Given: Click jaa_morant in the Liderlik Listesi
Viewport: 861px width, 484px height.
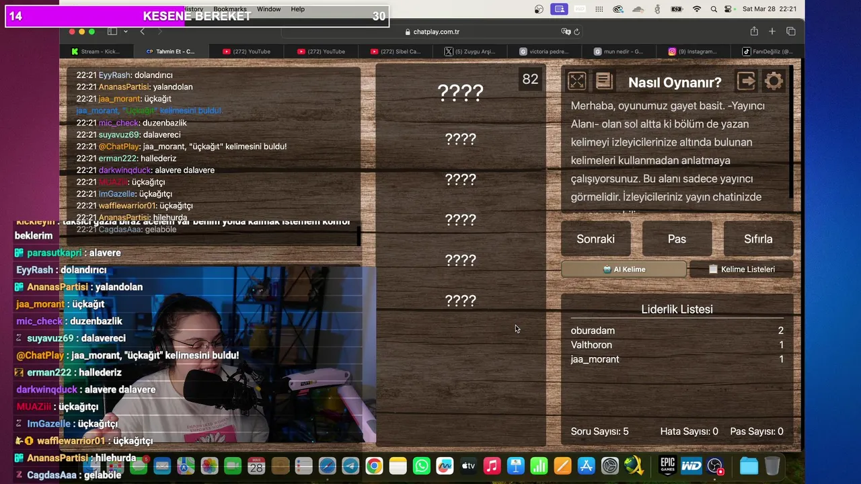Looking at the screenshot, I should (x=595, y=360).
